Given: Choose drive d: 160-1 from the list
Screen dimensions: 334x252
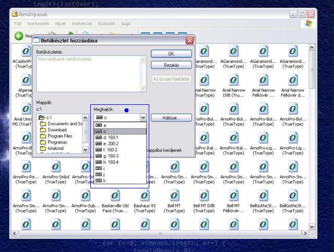Looking at the screenshot, I should (x=112, y=138).
